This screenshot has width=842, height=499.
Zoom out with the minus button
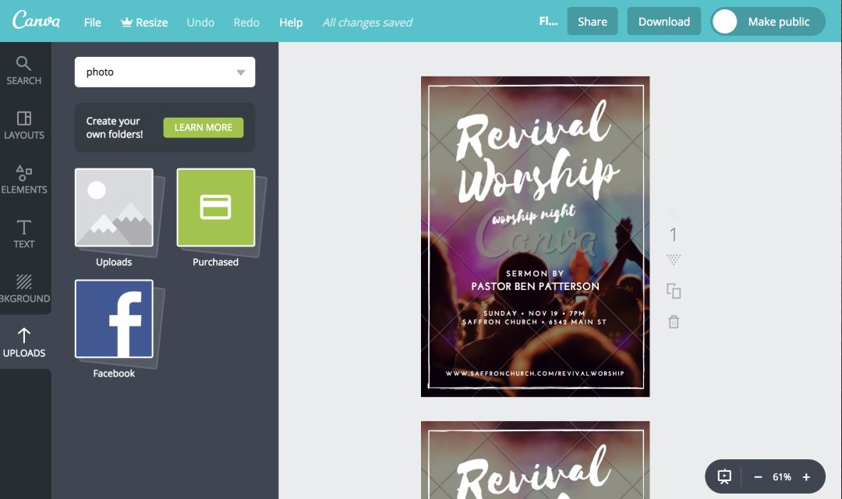758,477
